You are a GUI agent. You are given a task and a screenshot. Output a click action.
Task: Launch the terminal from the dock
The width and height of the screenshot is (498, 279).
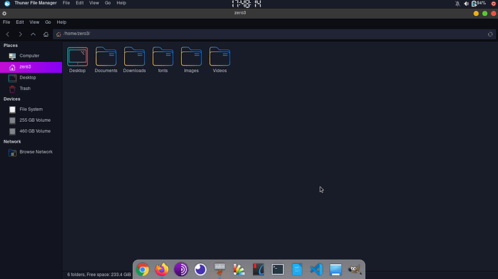click(x=278, y=270)
